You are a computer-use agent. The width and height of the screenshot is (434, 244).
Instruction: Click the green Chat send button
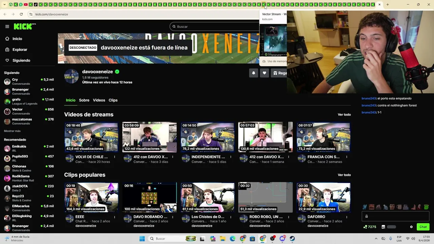pos(423,227)
